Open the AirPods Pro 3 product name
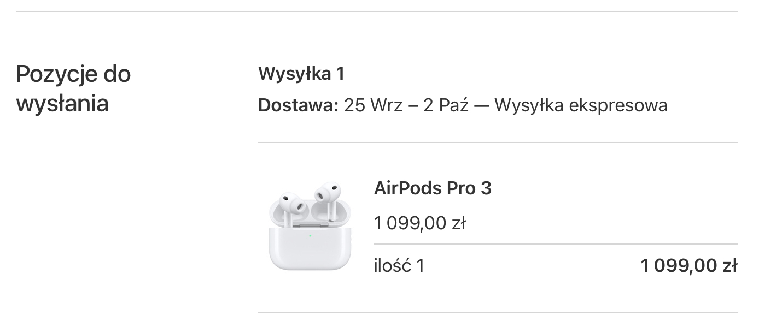782x333 pixels. coord(433,188)
